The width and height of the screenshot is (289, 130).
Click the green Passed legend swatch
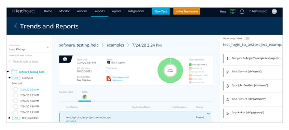[x=190, y=65]
